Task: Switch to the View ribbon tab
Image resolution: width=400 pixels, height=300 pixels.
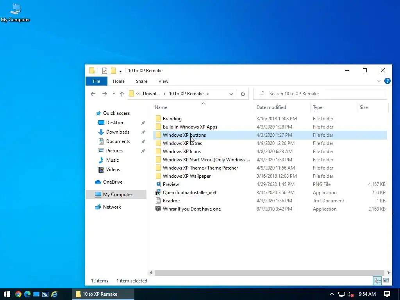Action: (163, 81)
